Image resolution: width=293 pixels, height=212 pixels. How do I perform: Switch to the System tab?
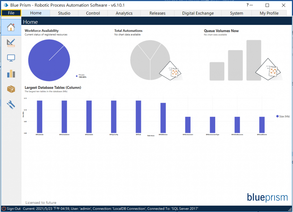click(236, 13)
